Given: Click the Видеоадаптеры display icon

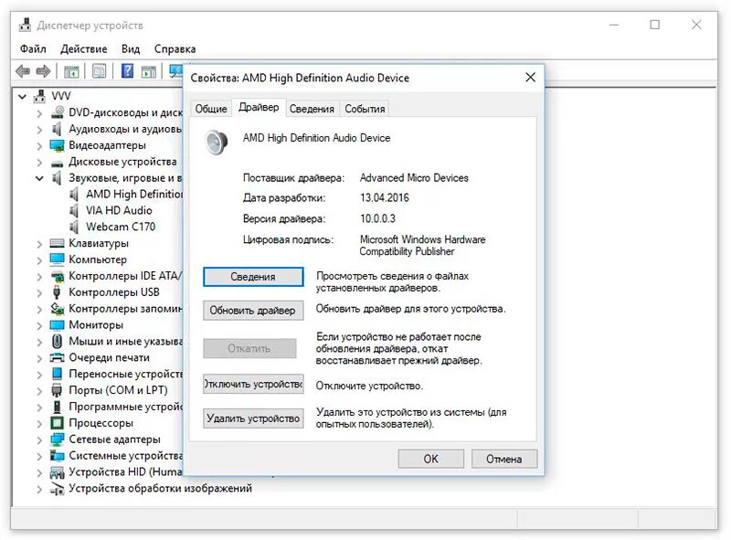Looking at the screenshot, I should (57, 145).
